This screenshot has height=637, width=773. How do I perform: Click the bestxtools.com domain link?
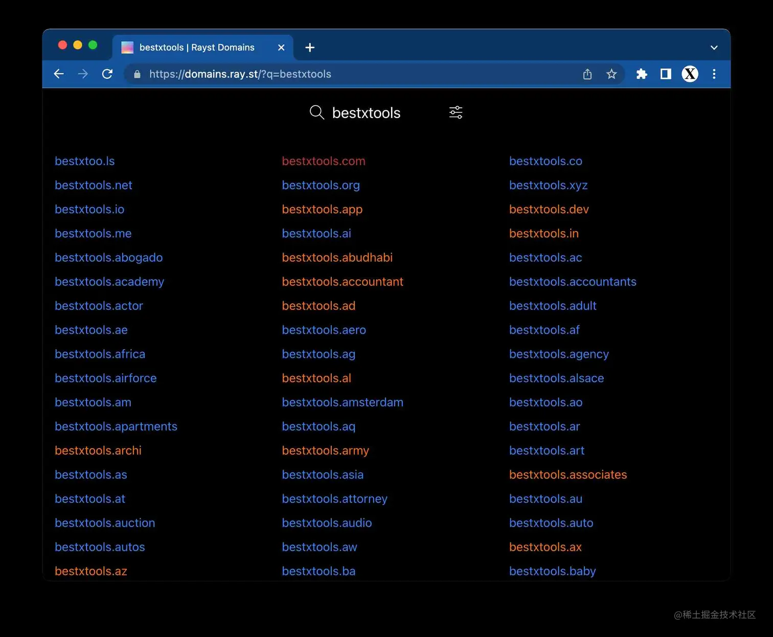tap(323, 161)
